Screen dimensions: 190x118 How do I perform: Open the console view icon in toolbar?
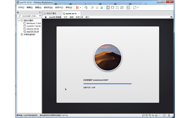click(128, 7)
